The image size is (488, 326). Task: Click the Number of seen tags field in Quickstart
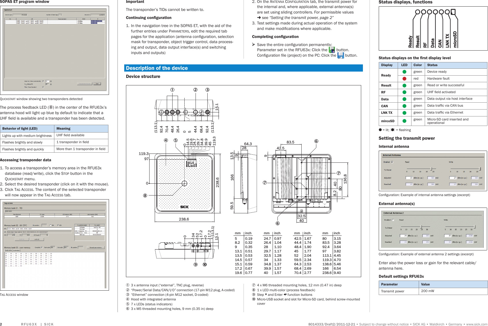(x=60, y=15)
